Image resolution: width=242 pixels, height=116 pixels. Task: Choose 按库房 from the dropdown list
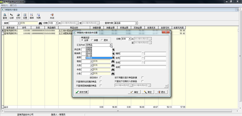coord(99,48)
